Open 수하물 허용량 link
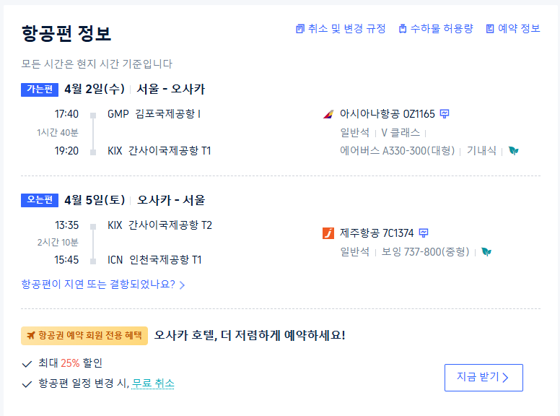 [442, 29]
